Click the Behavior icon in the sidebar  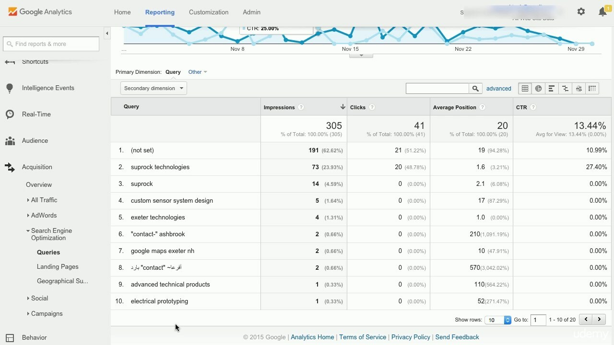(x=10, y=338)
